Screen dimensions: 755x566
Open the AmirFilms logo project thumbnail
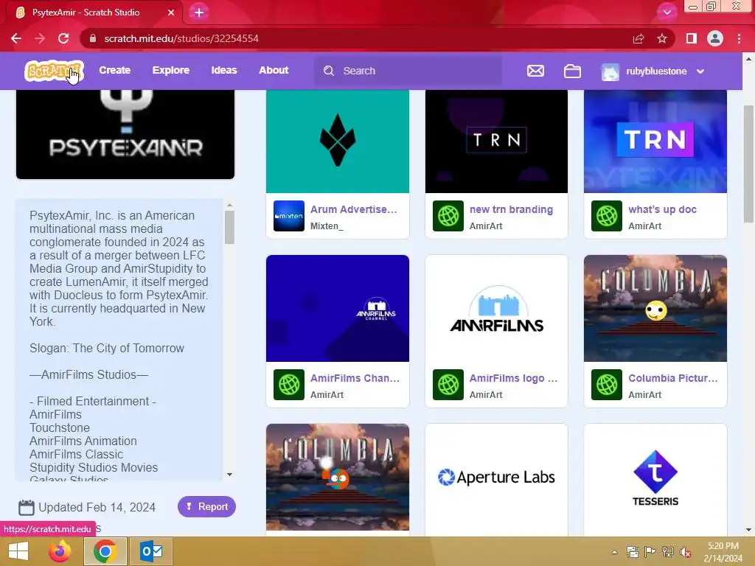496,309
